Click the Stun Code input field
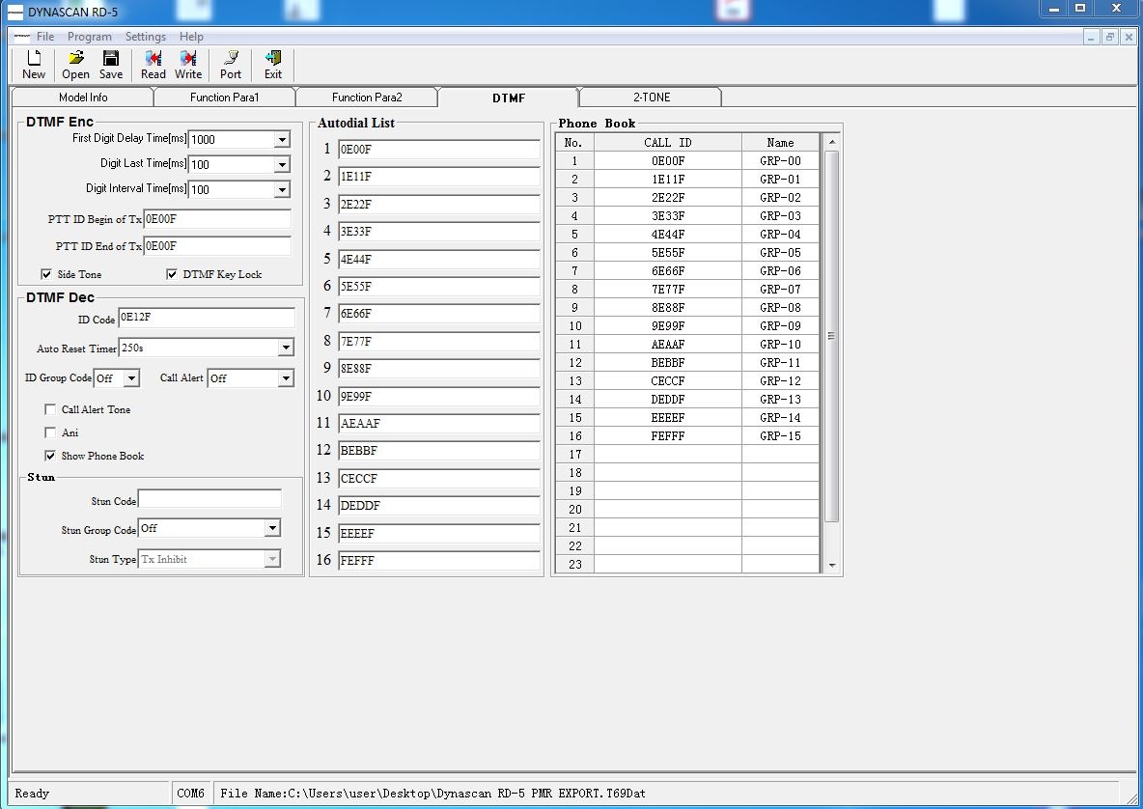This screenshot has width=1143, height=809. (x=209, y=499)
